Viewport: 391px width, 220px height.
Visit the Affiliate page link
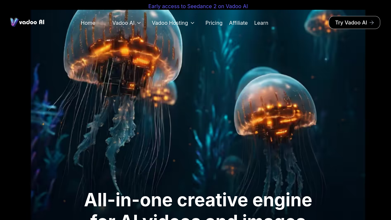(238, 23)
